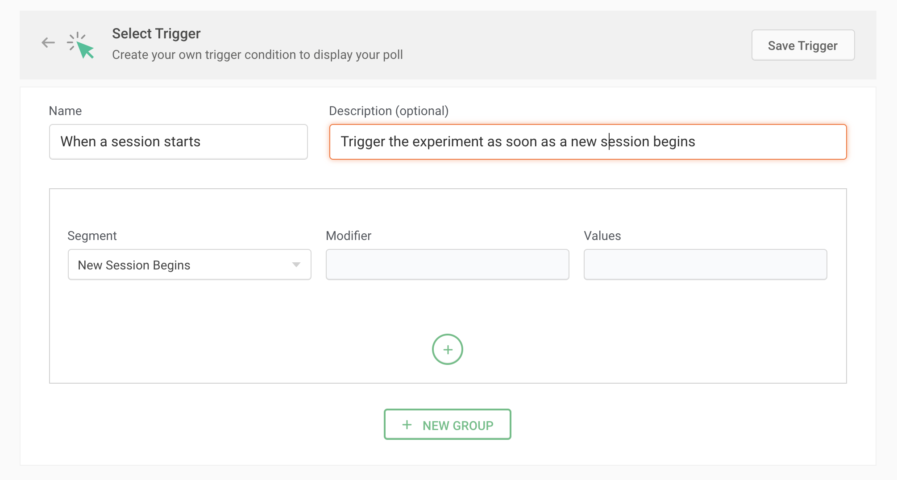Expand the Segment dropdown arrow
Viewport: 897px width, 480px height.
[296, 265]
